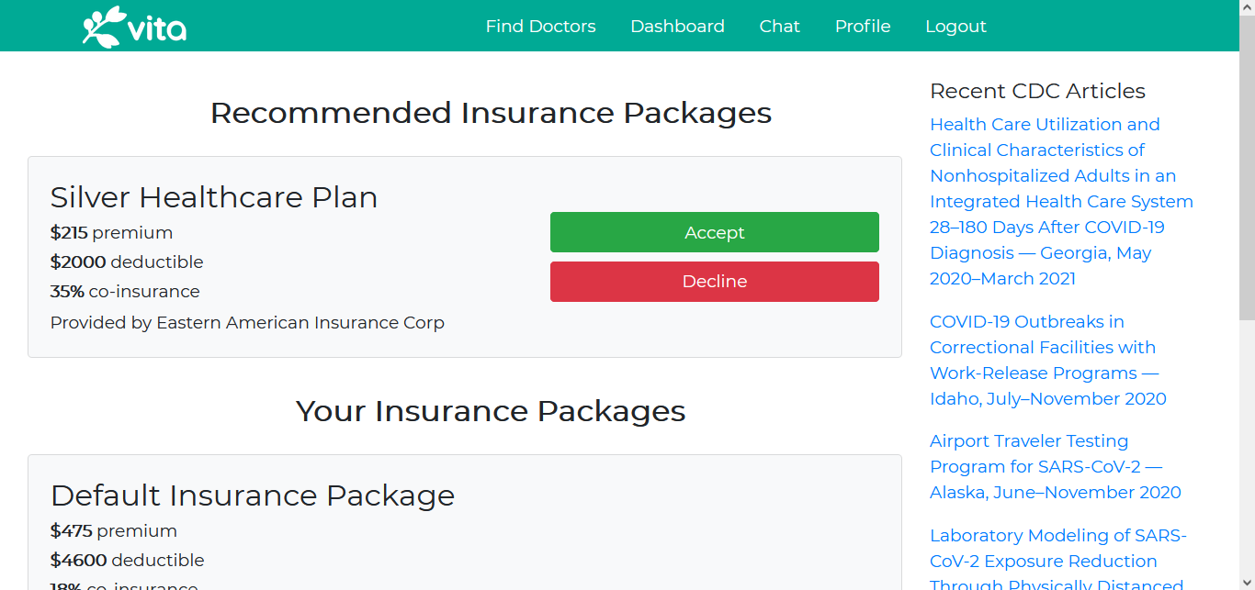The width and height of the screenshot is (1255, 590).
Task: Log out using the Logout link
Action: pyautogui.click(x=955, y=27)
